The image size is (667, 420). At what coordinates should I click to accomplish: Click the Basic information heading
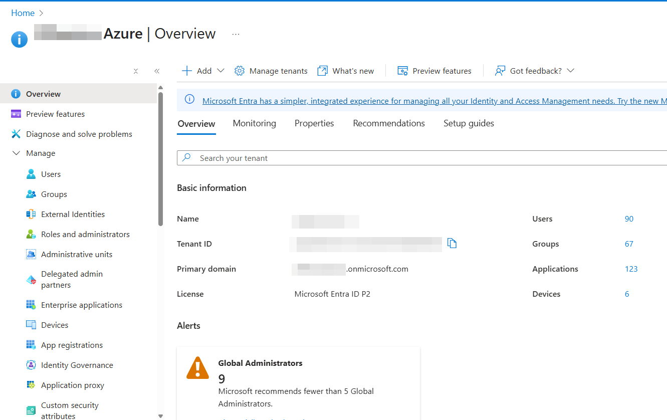pyautogui.click(x=211, y=188)
